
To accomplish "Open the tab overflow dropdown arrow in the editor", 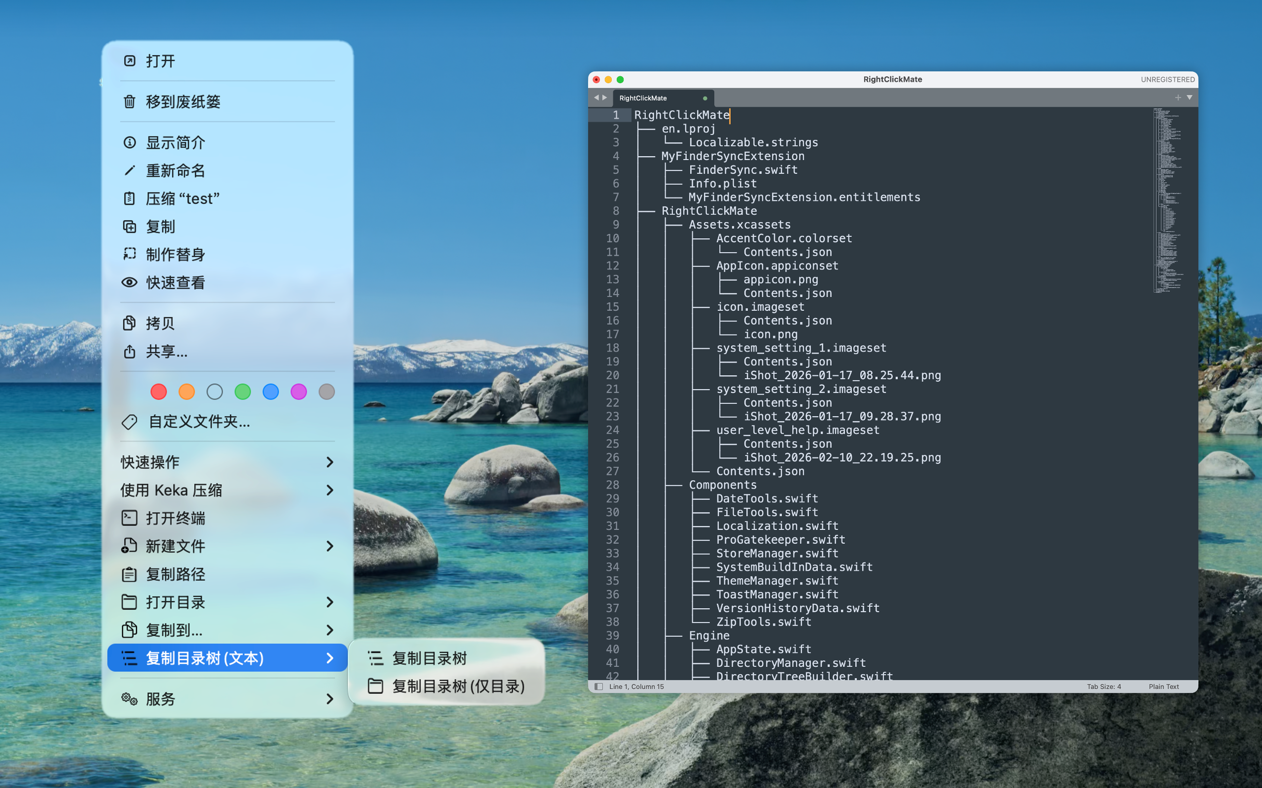I will (1189, 97).
